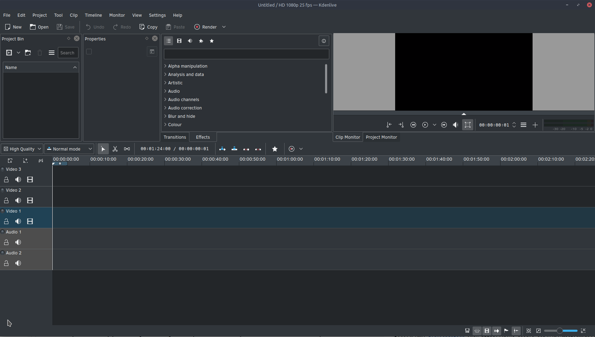This screenshot has height=337, width=595.
Task: Play the project in the monitor
Action: (x=425, y=125)
